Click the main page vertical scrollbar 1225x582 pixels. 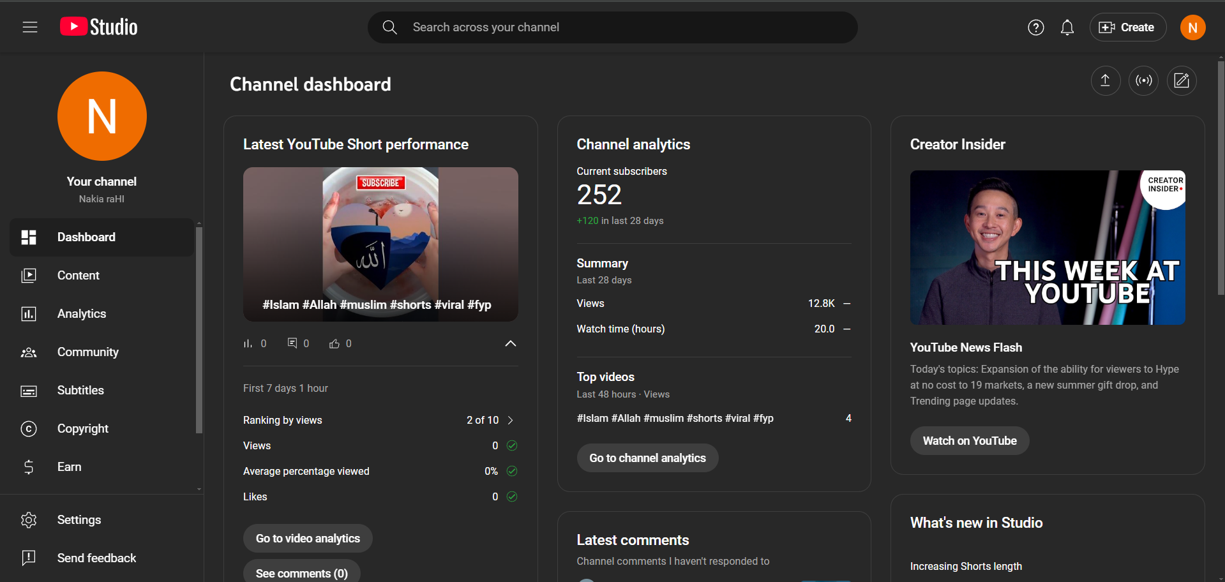[x=1221, y=179]
